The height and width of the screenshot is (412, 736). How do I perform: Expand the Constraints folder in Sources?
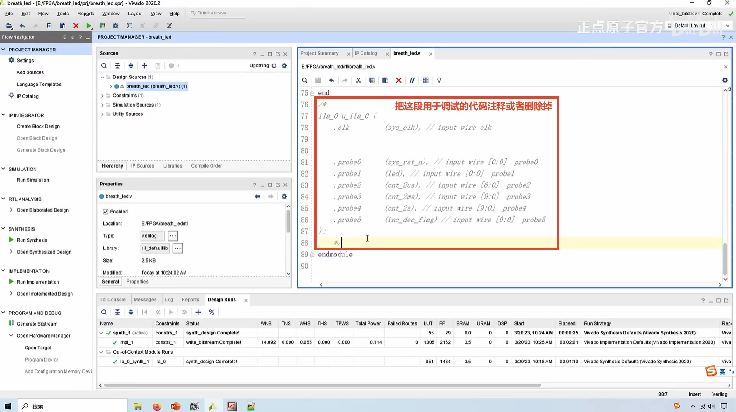point(103,95)
